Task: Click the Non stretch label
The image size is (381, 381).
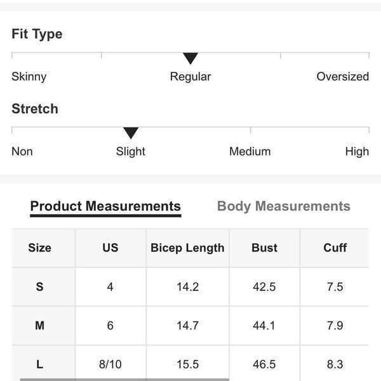Action: [22, 151]
